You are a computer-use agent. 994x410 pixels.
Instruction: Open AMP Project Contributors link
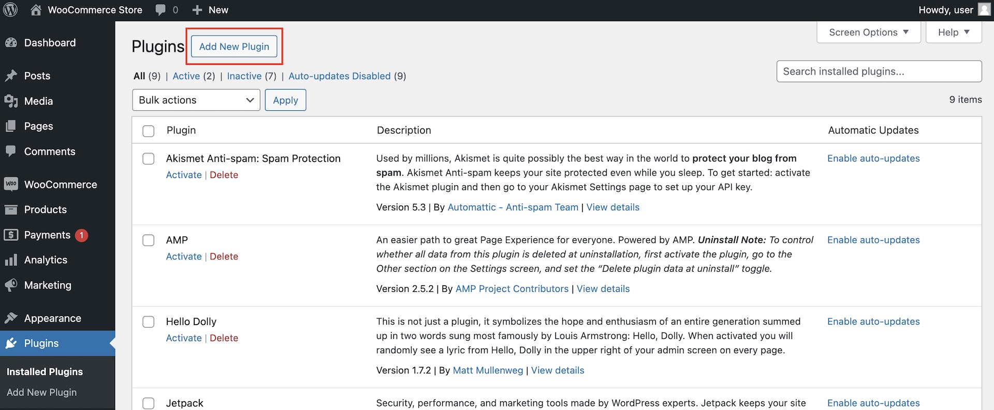tap(512, 289)
